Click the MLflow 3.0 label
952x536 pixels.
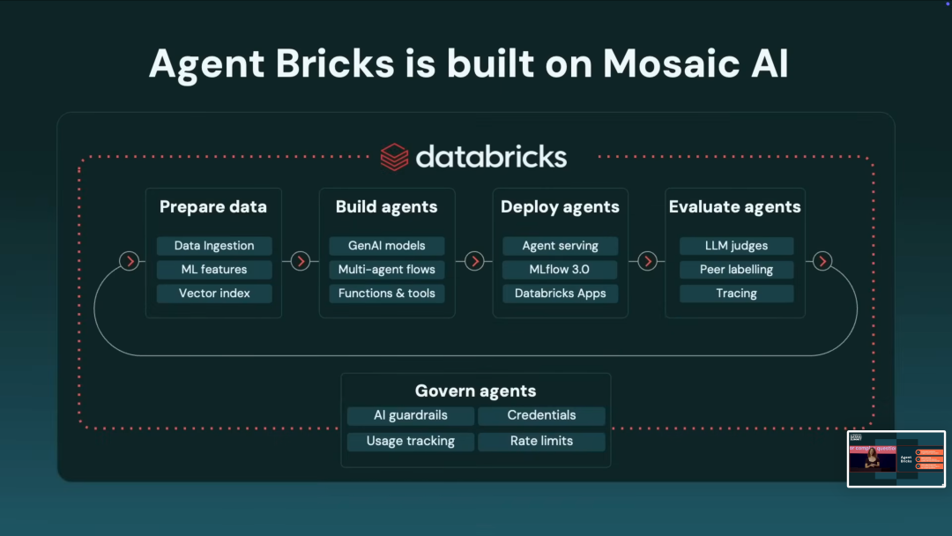coord(560,270)
